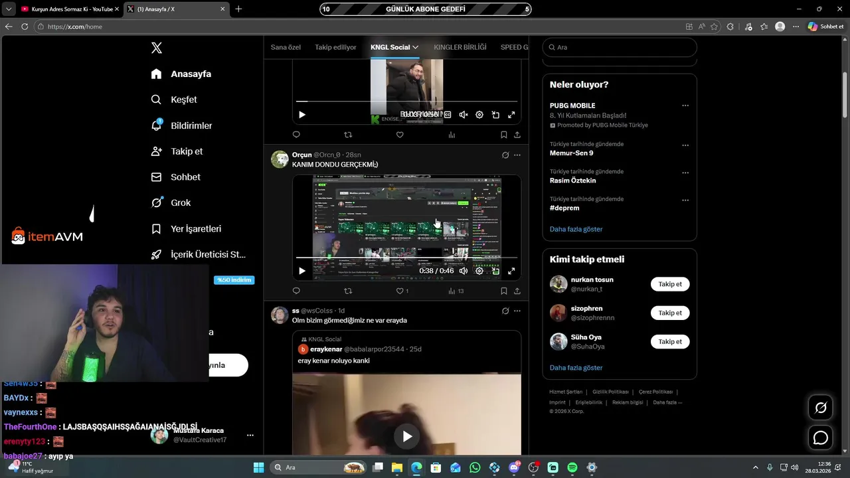Screen dimensions: 850x478
Task: Open Bildirimler notifications
Action: (181, 125)
